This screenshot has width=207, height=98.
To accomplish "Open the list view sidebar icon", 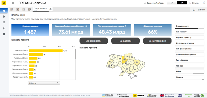I will (4, 22).
